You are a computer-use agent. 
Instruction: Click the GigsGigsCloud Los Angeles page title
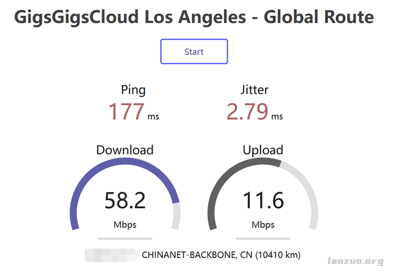(194, 17)
